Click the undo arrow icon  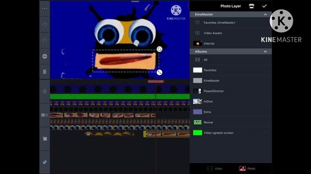45,25
